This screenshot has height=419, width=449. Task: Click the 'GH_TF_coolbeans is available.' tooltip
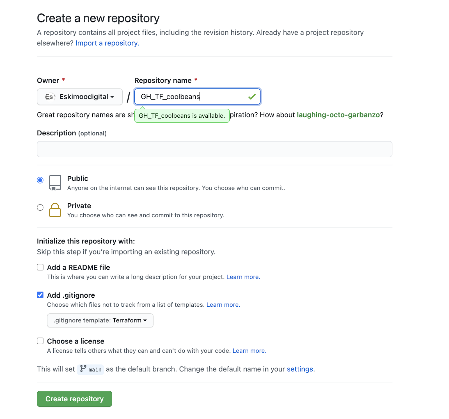182,116
